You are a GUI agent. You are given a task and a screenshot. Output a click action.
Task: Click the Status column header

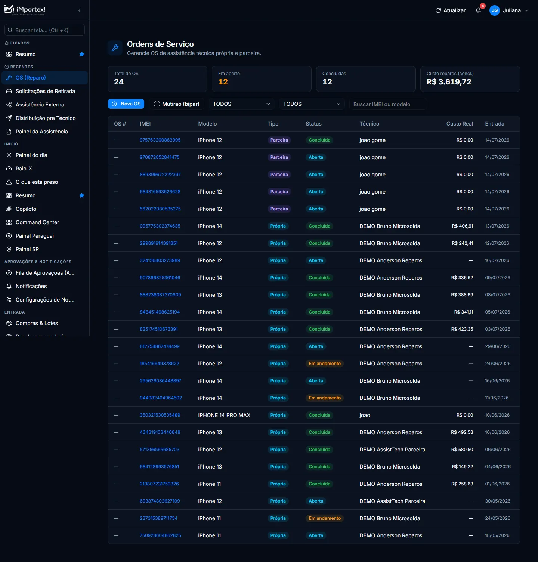[x=313, y=124]
